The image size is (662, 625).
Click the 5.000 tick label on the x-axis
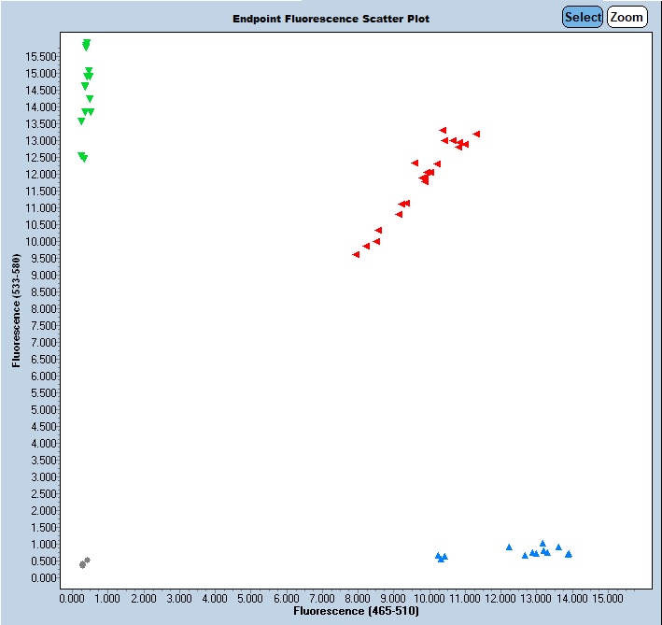(250, 596)
